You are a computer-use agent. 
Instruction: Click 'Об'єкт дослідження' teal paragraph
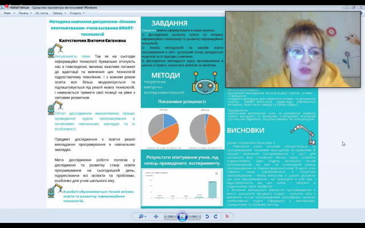[95, 121]
